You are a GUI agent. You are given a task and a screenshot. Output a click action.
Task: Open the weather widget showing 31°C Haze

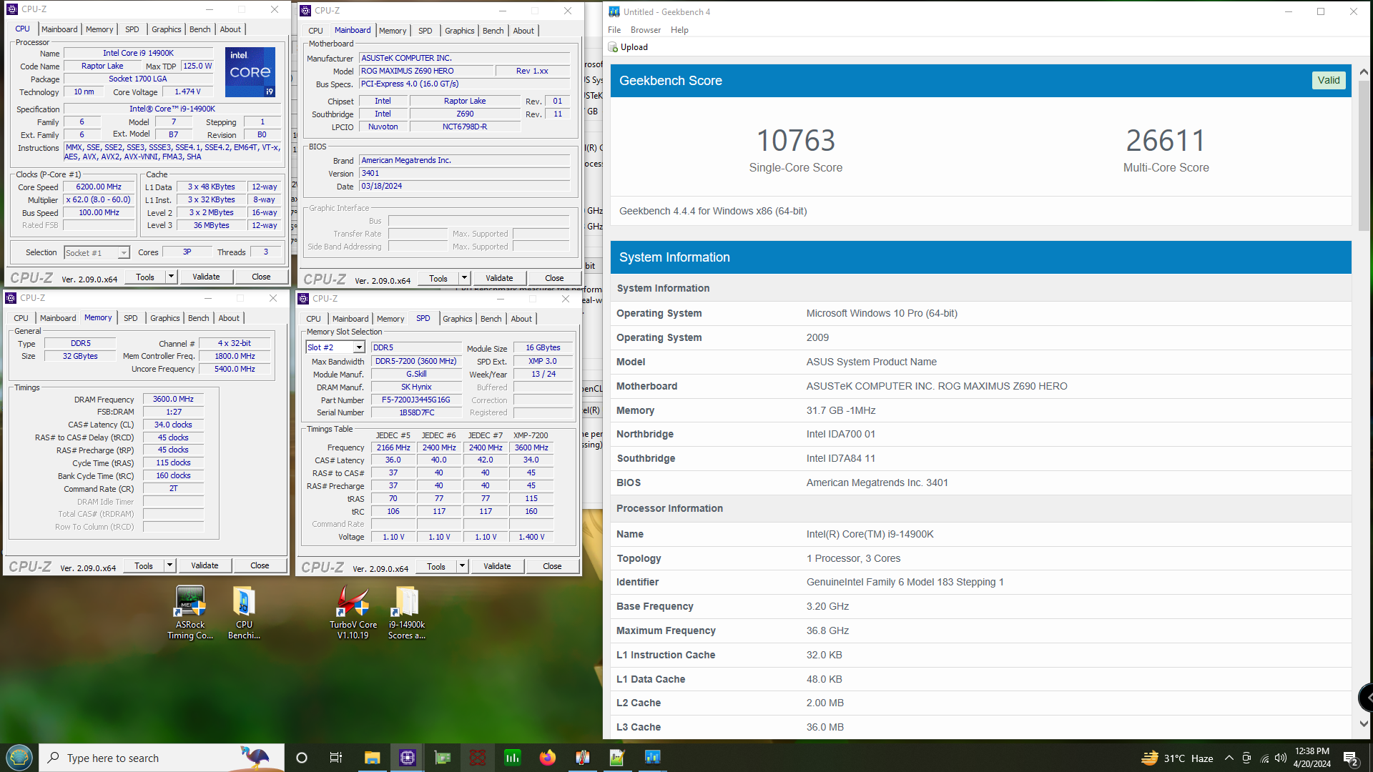(x=1177, y=758)
